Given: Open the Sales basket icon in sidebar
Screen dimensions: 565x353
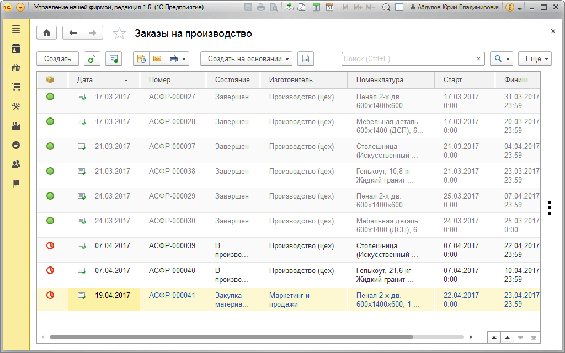Looking at the screenshot, I should click(16, 68).
